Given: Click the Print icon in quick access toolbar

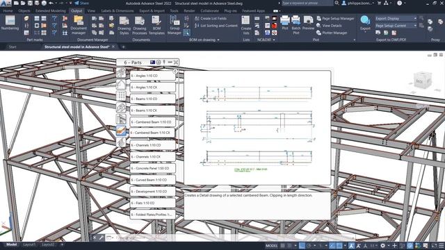Looking at the screenshot, I should [44, 3].
